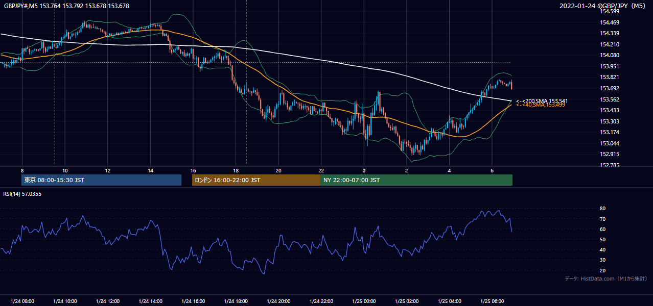Click the 1/25 02:00 bottom time label
This screenshot has height=306, width=653.
pyautogui.click(x=406, y=301)
